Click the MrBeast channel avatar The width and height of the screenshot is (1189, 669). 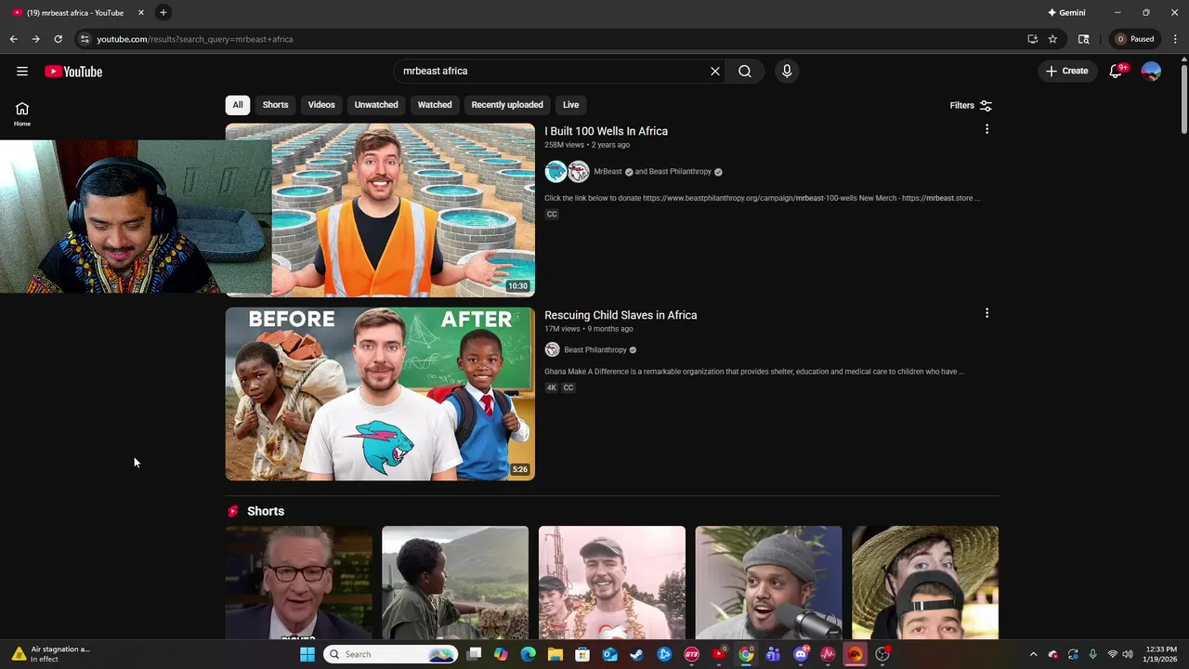555,172
